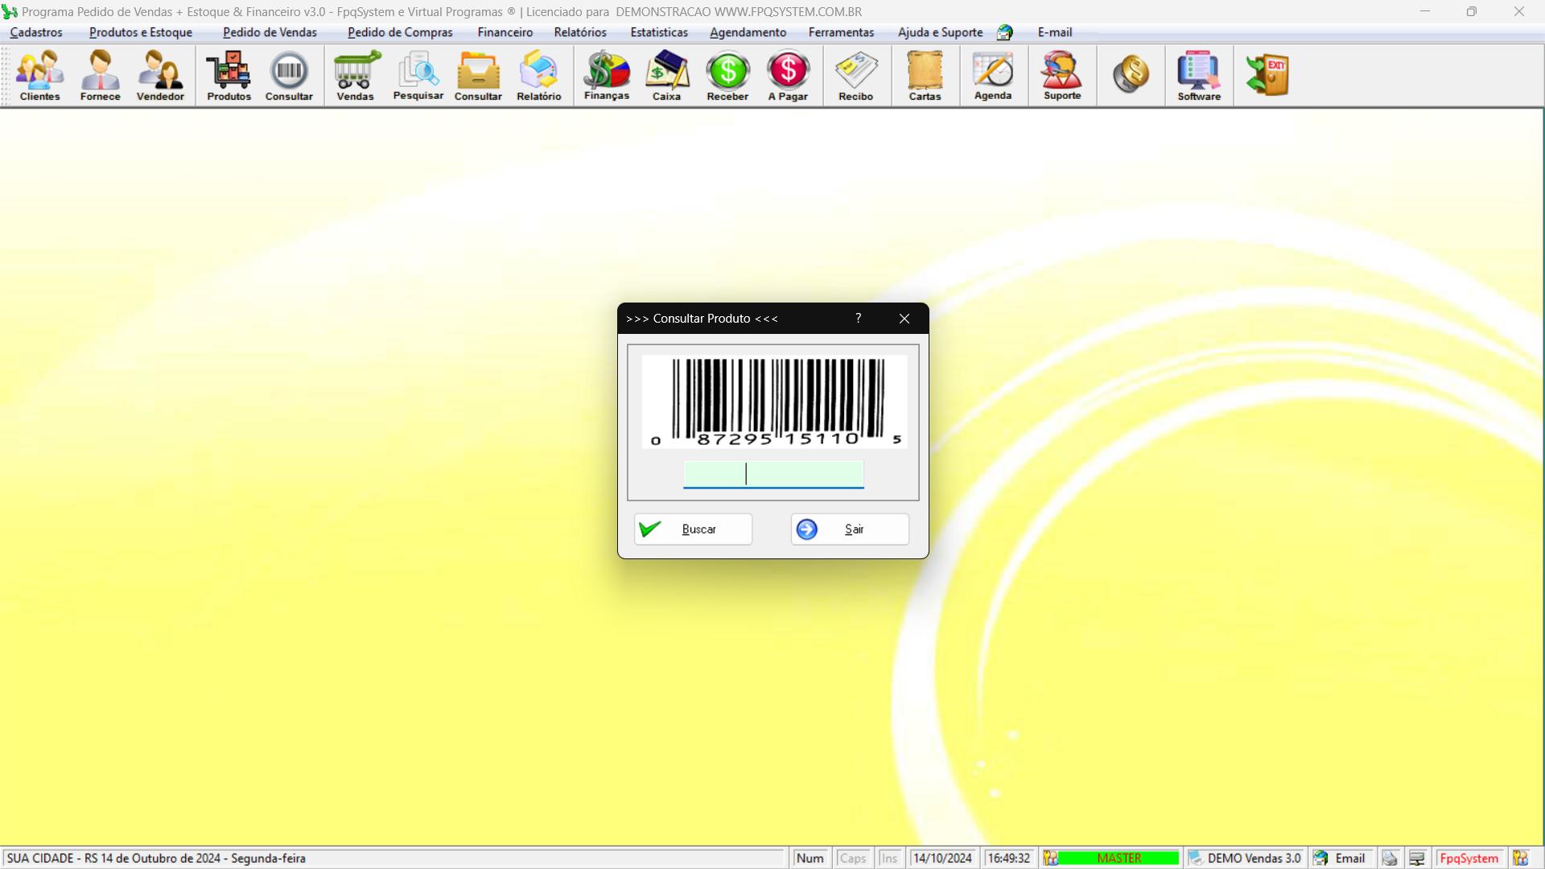
Task: Open the Software toolbar icon
Action: (1199, 76)
